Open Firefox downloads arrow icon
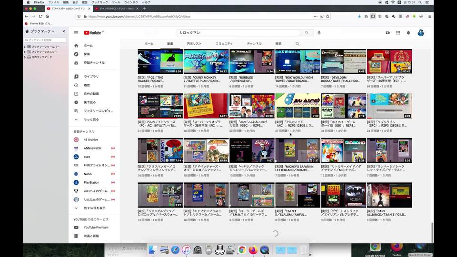Viewport: 457px width, 257px height. point(359,16)
